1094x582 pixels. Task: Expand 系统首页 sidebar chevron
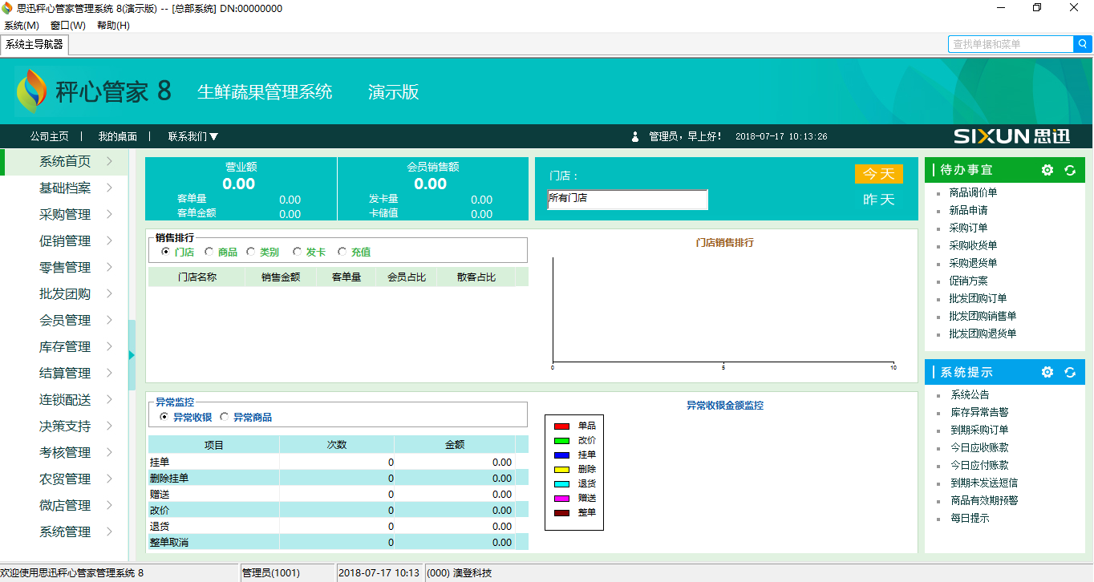pos(109,162)
